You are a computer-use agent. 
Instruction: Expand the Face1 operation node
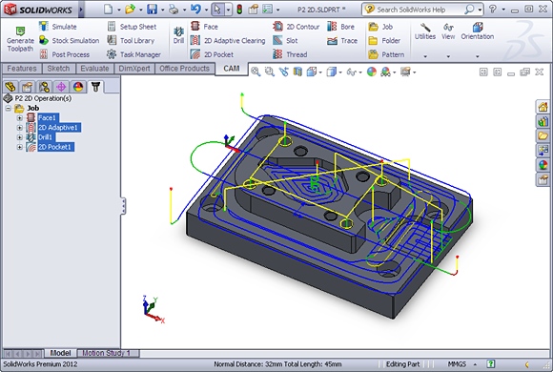point(20,118)
